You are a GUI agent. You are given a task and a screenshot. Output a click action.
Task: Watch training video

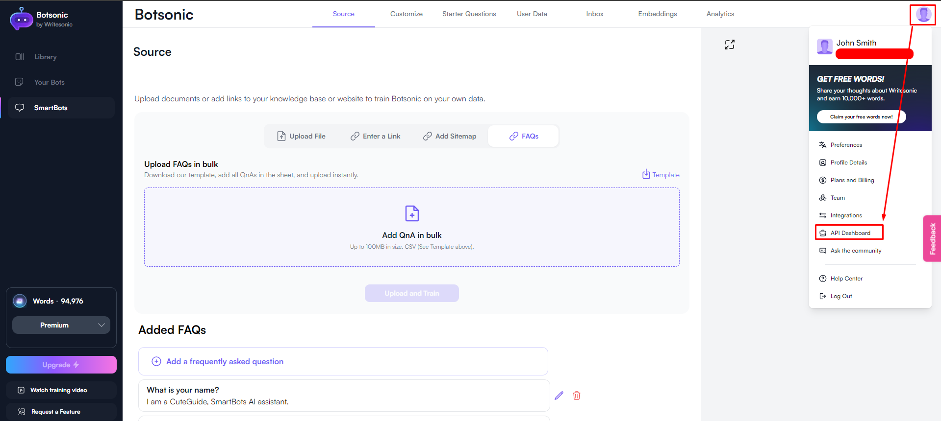click(x=61, y=390)
